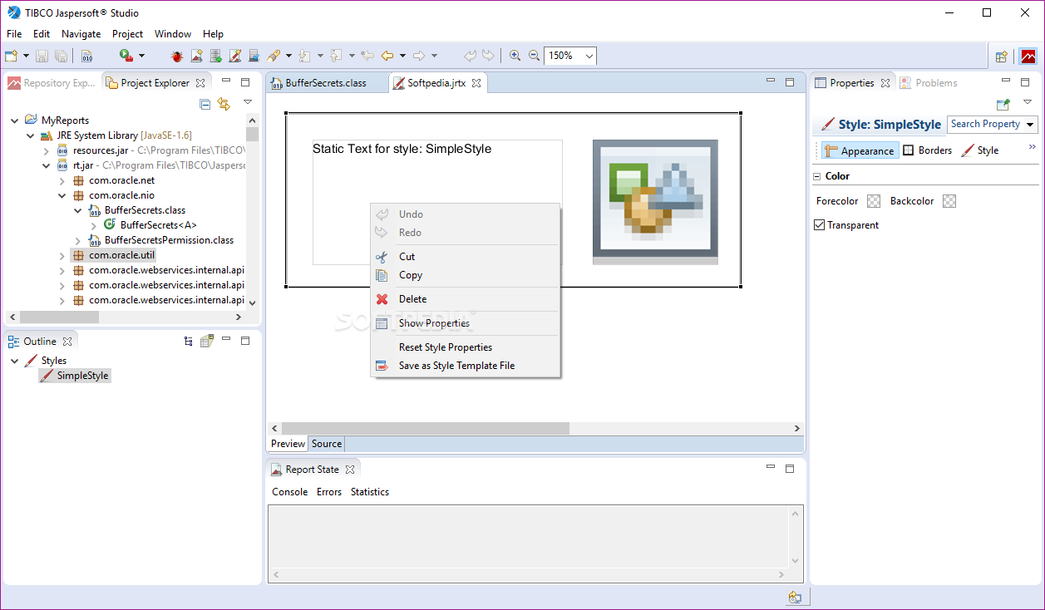Click the Forecolor swatch
This screenshot has height=610, width=1045.
[874, 201]
